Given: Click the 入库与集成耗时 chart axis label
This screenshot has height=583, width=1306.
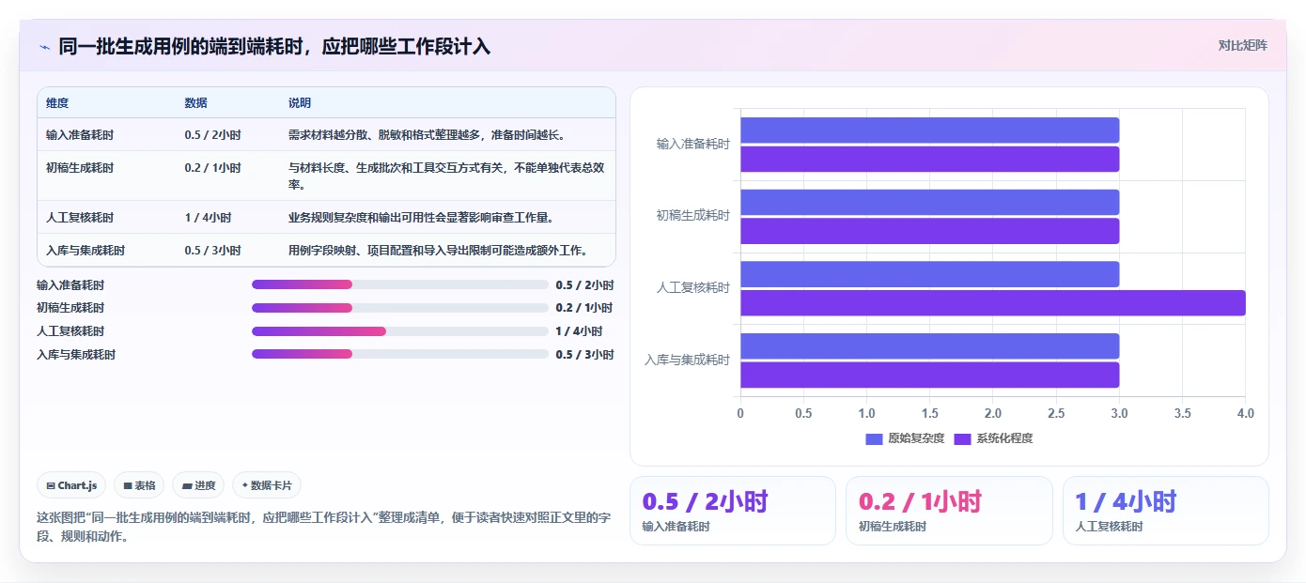Looking at the screenshot, I should point(687,360).
